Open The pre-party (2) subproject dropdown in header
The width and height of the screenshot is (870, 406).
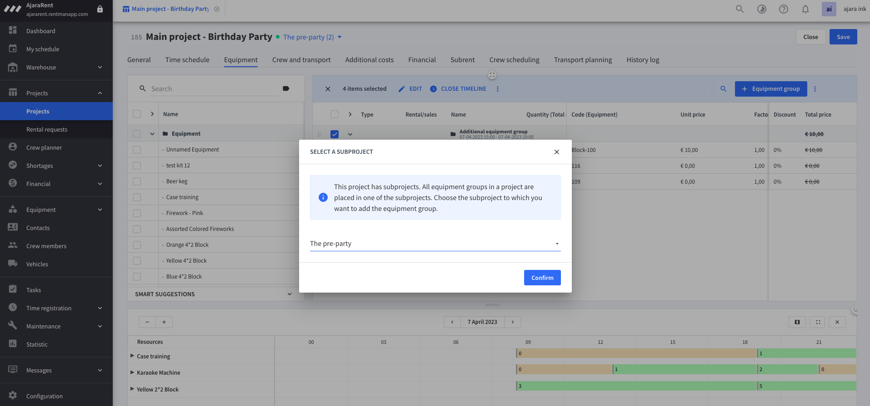click(312, 37)
